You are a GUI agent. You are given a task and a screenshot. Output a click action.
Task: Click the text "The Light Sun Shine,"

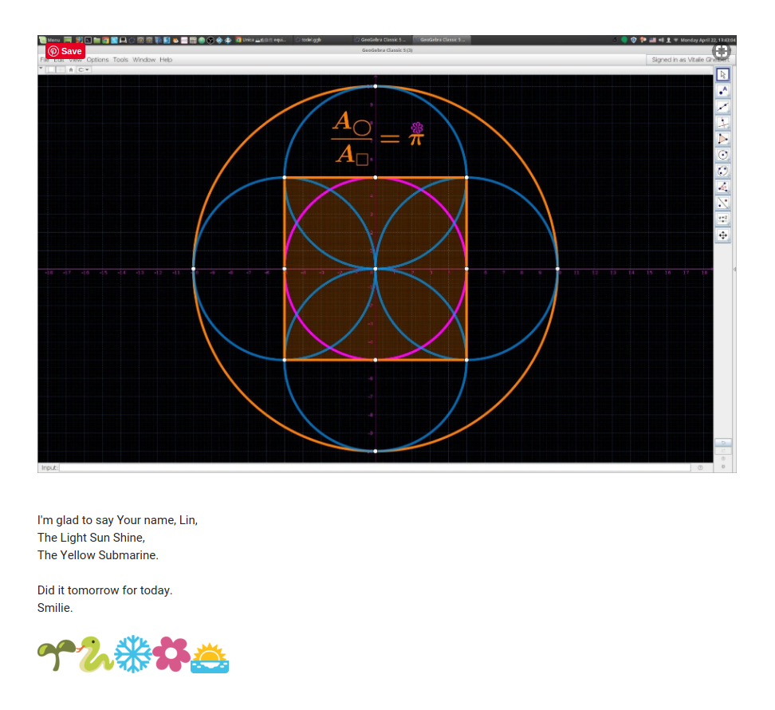(92, 538)
